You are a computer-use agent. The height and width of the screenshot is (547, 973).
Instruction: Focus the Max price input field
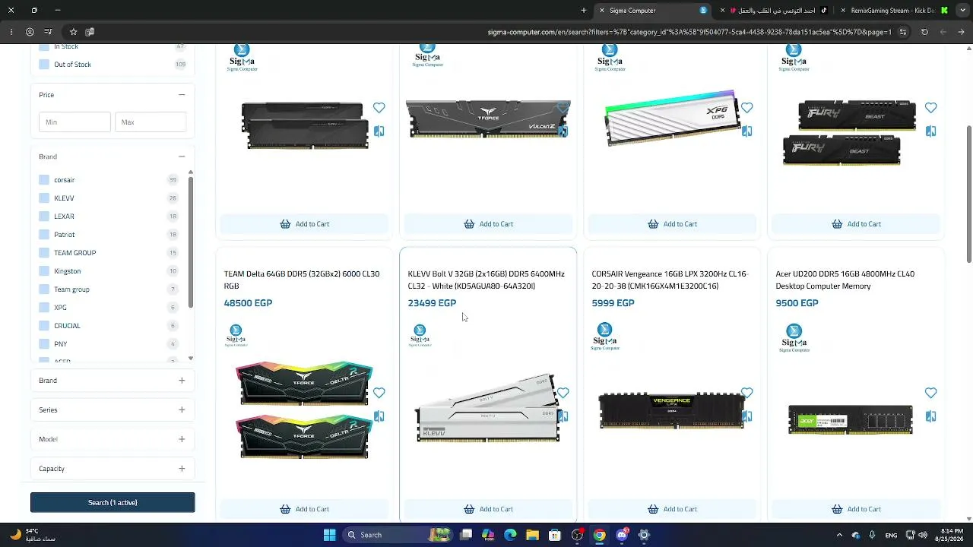[x=151, y=122]
